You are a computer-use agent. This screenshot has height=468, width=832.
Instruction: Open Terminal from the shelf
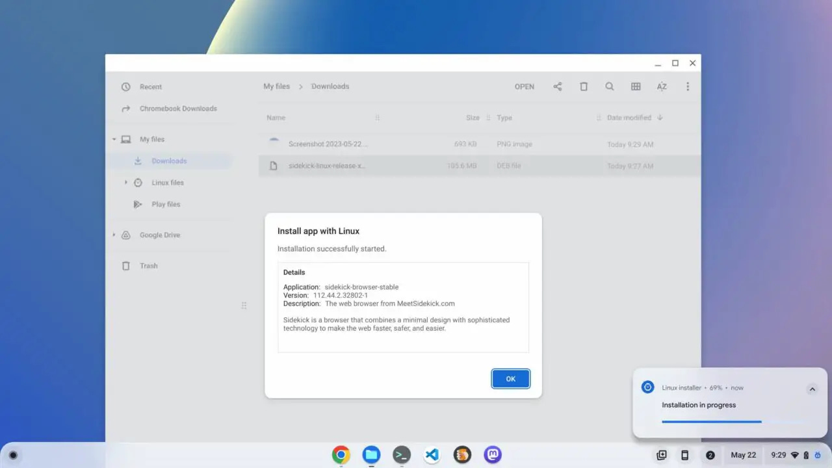402,455
